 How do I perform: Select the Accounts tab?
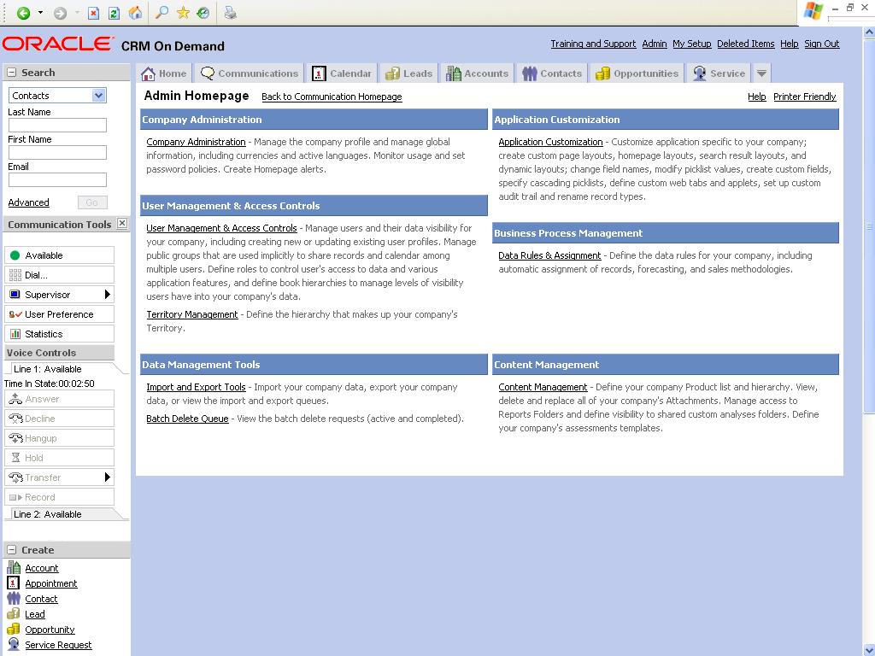coord(477,73)
